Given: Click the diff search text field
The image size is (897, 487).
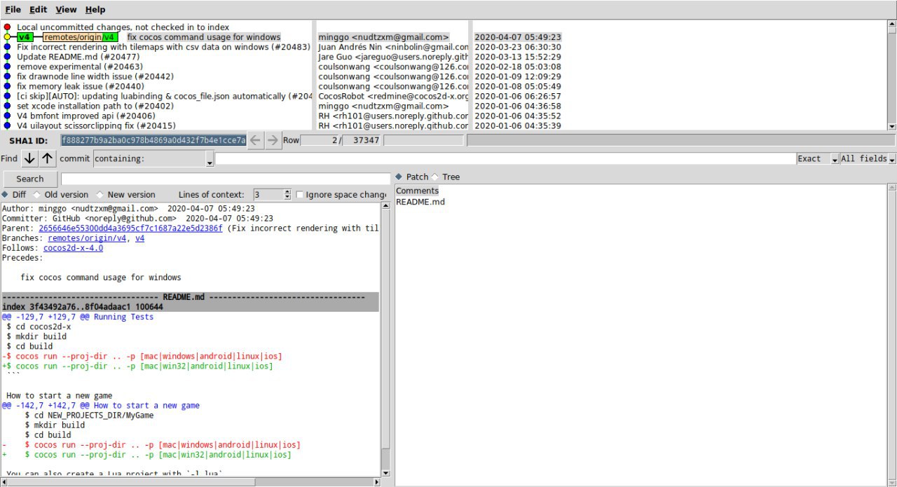Looking at the screenshot, I should pyautogui.click(x=226, y=179).
